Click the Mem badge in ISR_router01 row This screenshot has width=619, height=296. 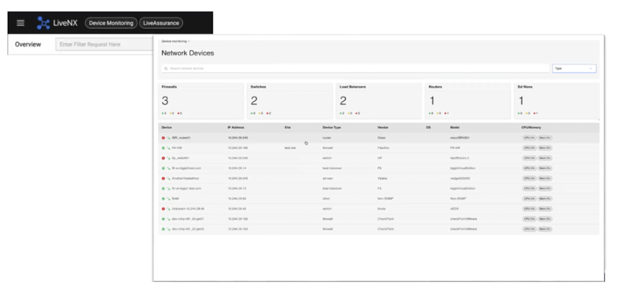[545, 138]
